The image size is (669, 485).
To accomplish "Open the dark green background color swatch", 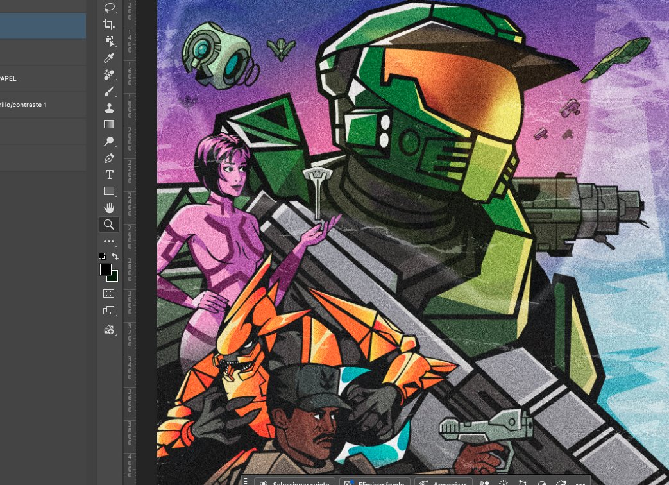I will pos(114,277).
